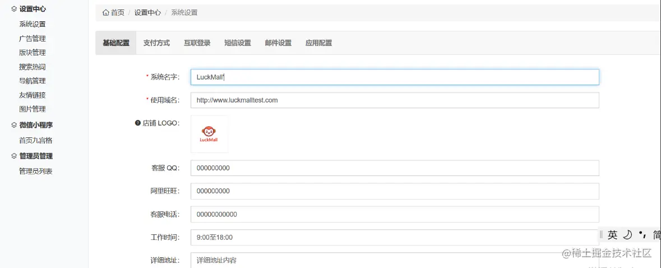This screenshot has height=268, width=661.
Task: Switch to the 互联登录 tab
Action: 197,43
